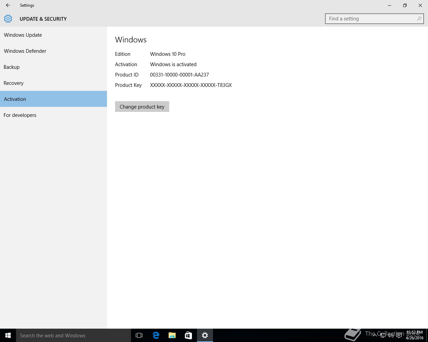This screenshot has width=428, height=342.
Task: Open File Explorer from the taskbar
Action: pos(172,335)
